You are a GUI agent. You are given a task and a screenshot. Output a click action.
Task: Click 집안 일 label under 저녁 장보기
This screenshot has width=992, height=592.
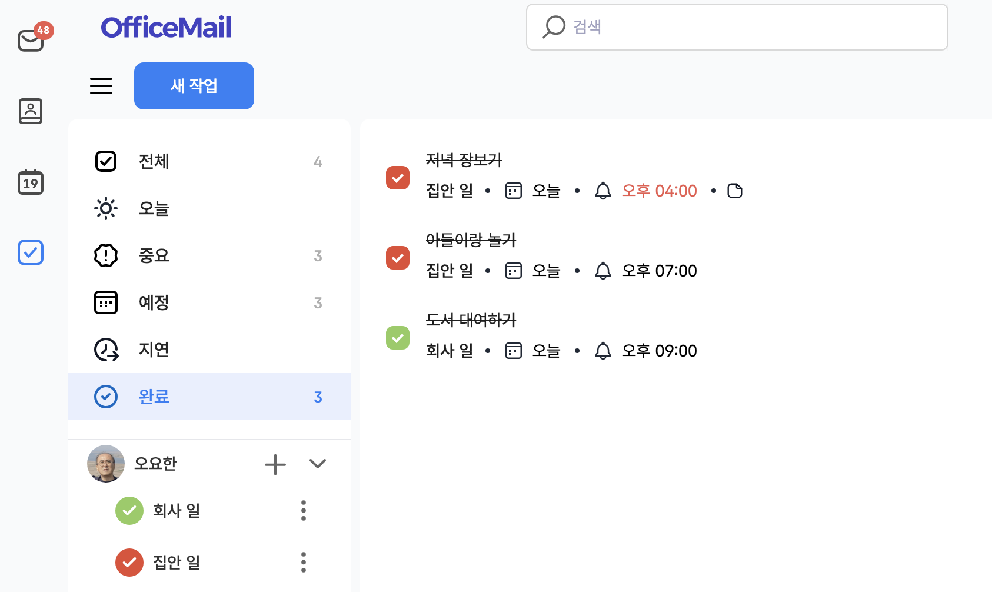[x=450, y=191]
